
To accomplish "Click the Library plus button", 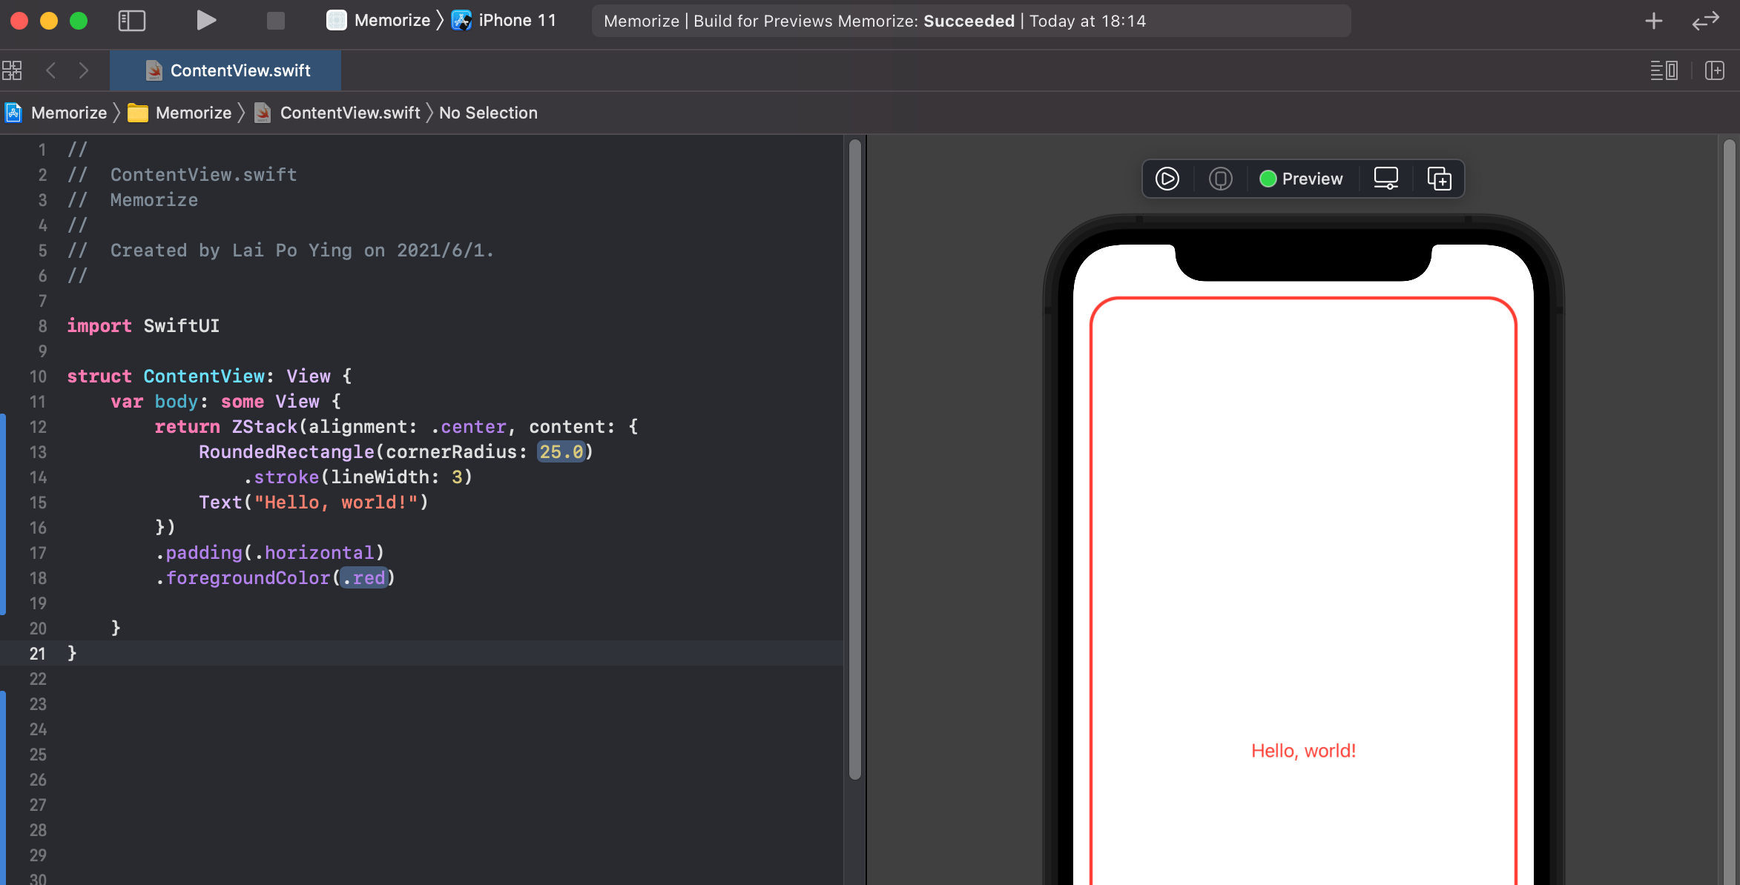I will [1653, 21].
